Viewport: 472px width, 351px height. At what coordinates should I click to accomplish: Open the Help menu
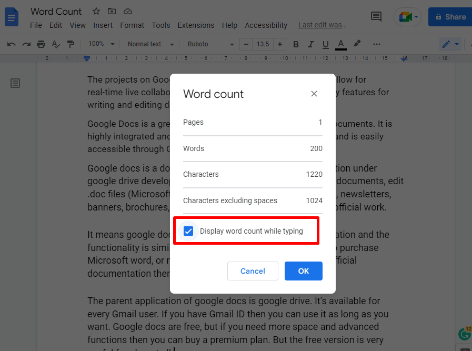[229, 25]
